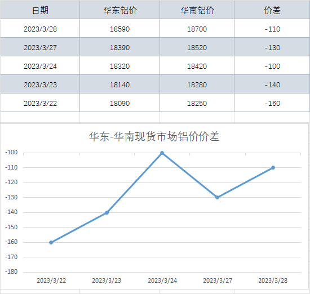
Task: Click the chart peak point for 2023/3/24
Action: (x=162, y=153)
